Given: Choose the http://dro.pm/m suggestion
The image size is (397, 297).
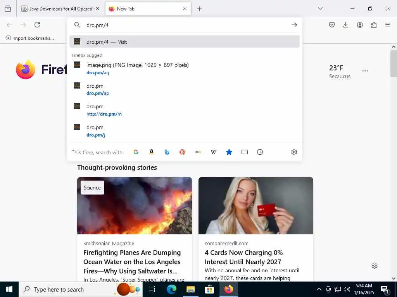Looking at the screenshot, I should pos(184,110).
